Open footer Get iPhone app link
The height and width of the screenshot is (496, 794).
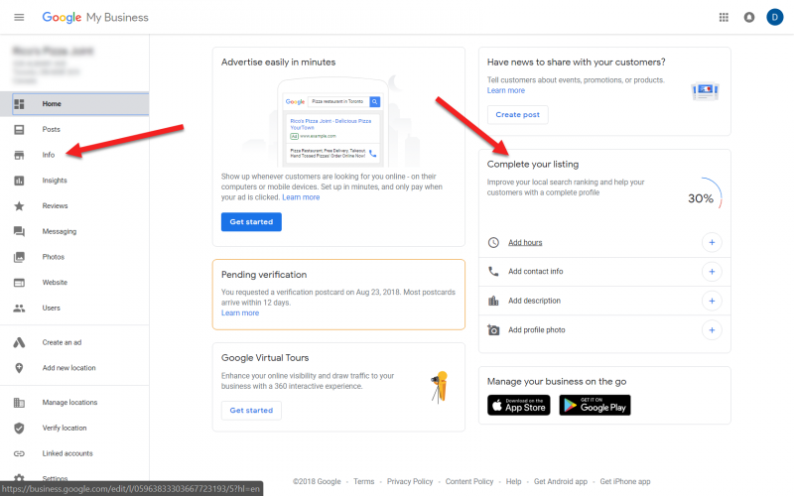click(625, 481)
